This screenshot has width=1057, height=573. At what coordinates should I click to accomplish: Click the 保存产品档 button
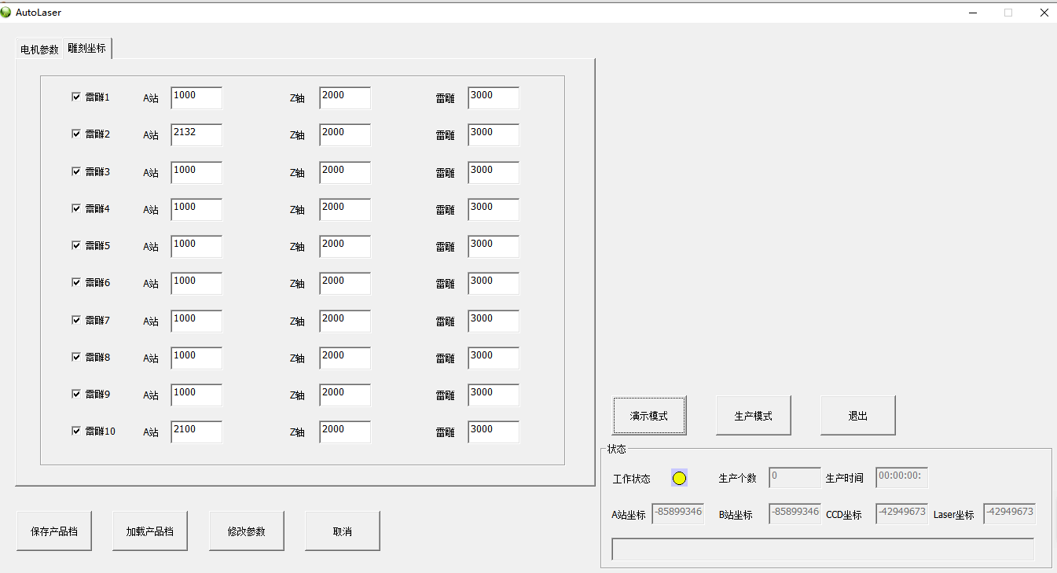click(54, 531)
